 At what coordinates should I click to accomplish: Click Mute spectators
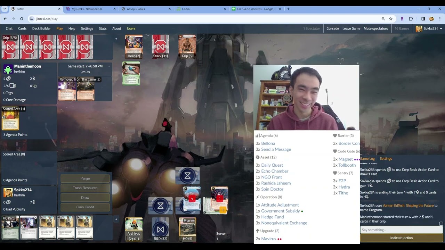click(x=375, y=28)
